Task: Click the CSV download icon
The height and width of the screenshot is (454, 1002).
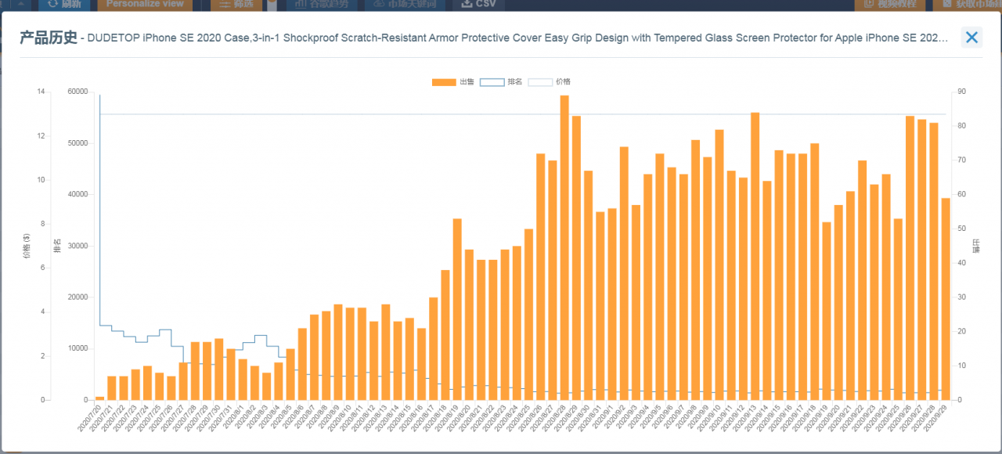Action: point(467,4)
